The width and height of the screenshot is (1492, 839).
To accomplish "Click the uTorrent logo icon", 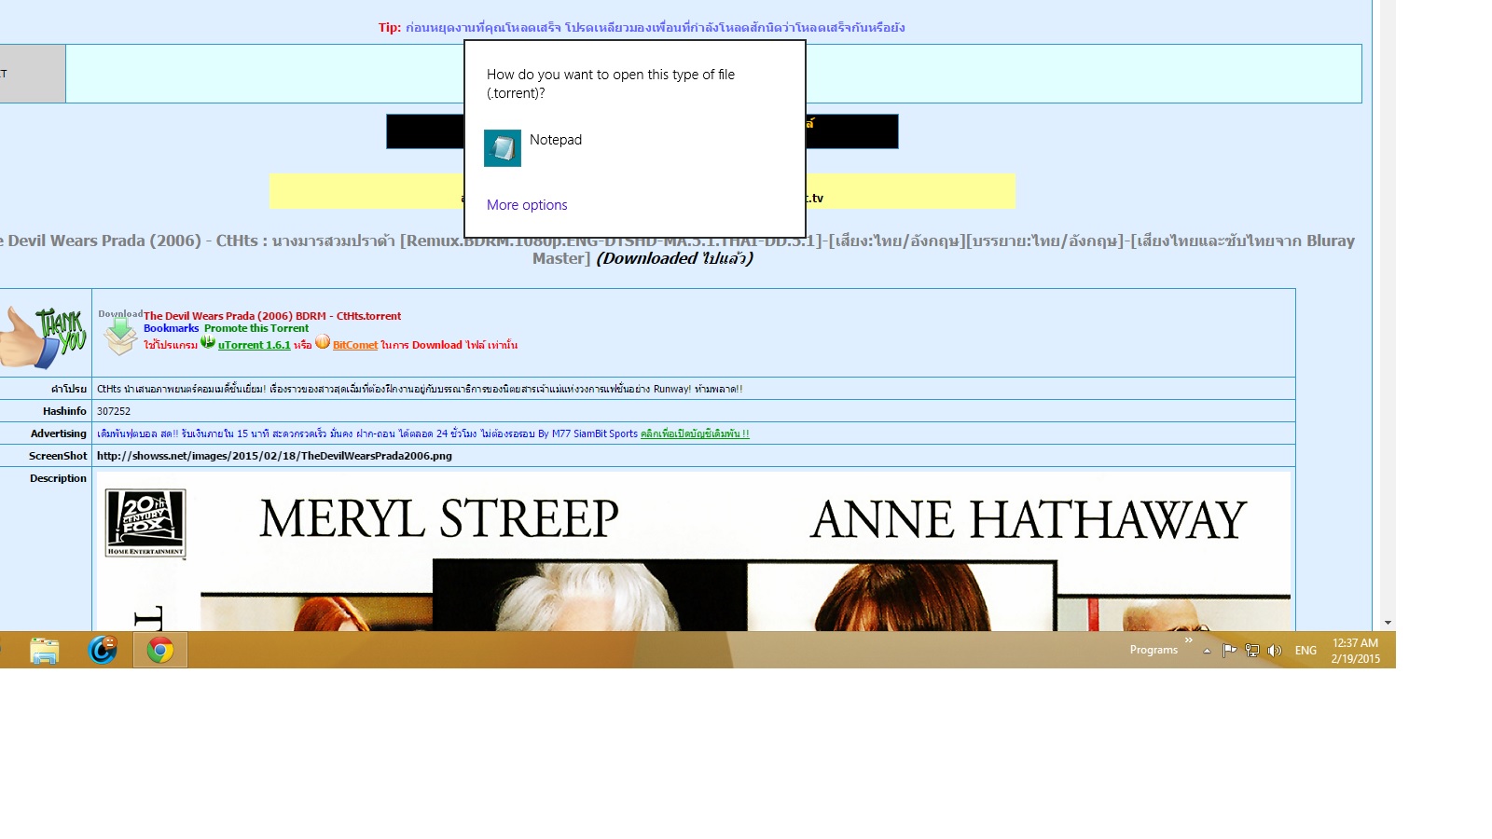I will click(x=208, y=342).
